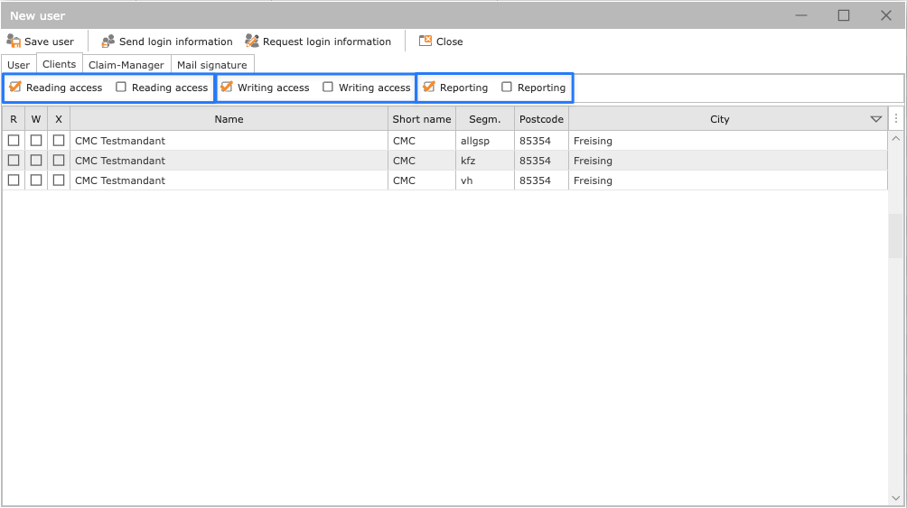Click the Request login information icon
This screenshot has width=907, height=508.
tap(252, 42)
